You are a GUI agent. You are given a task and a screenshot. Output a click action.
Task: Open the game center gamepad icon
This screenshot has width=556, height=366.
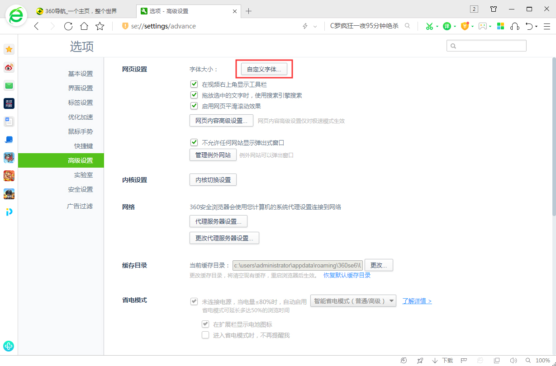coord(483,26)
